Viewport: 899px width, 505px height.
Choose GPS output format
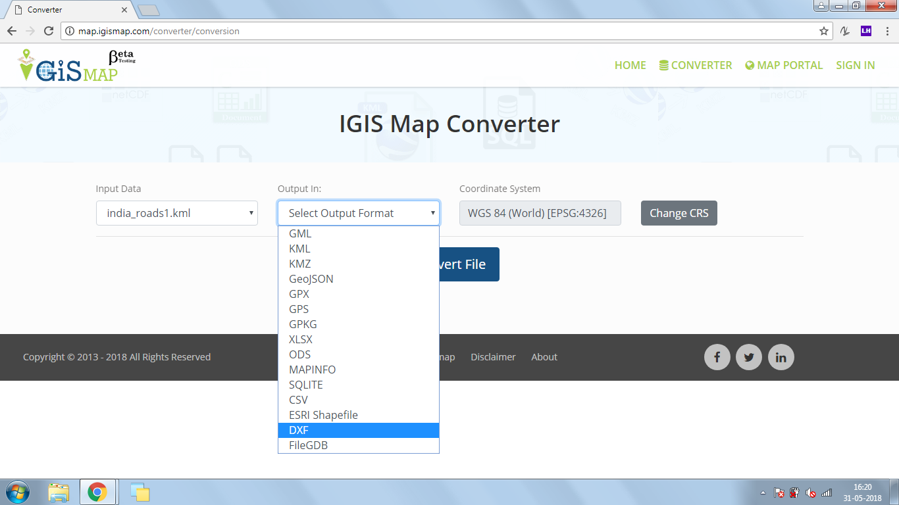pos(359,309)
